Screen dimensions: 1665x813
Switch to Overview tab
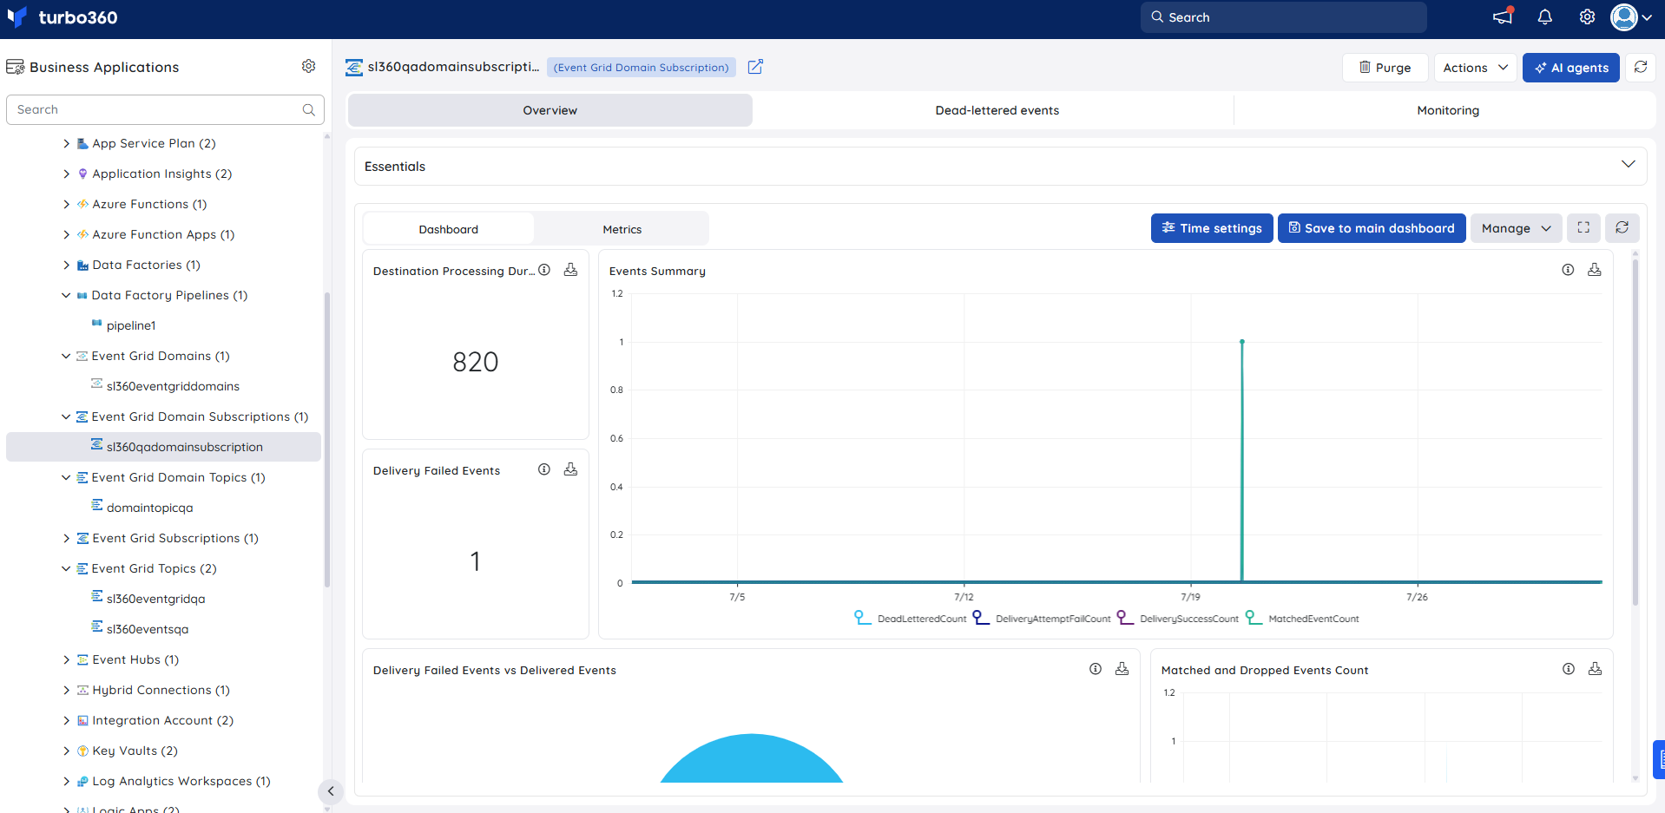pyautogui.click(x=550, y=110)
